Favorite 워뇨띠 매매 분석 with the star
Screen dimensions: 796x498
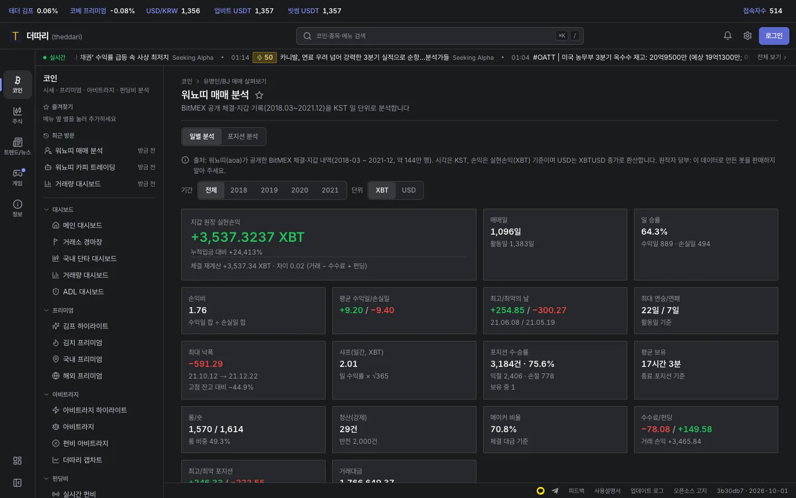(x=259, y=95)
